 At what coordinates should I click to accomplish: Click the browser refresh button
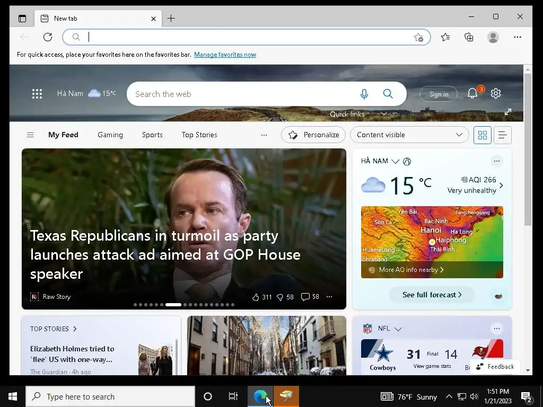[48, 37]
